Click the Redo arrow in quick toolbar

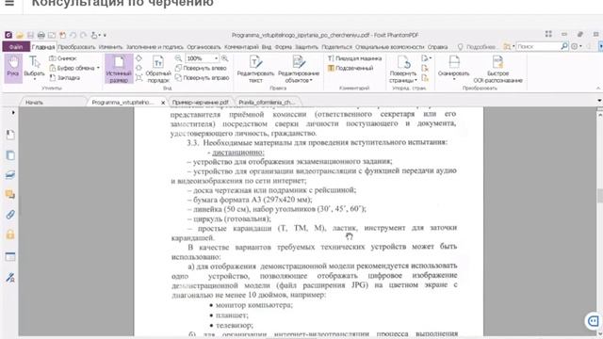click(84, 35)
